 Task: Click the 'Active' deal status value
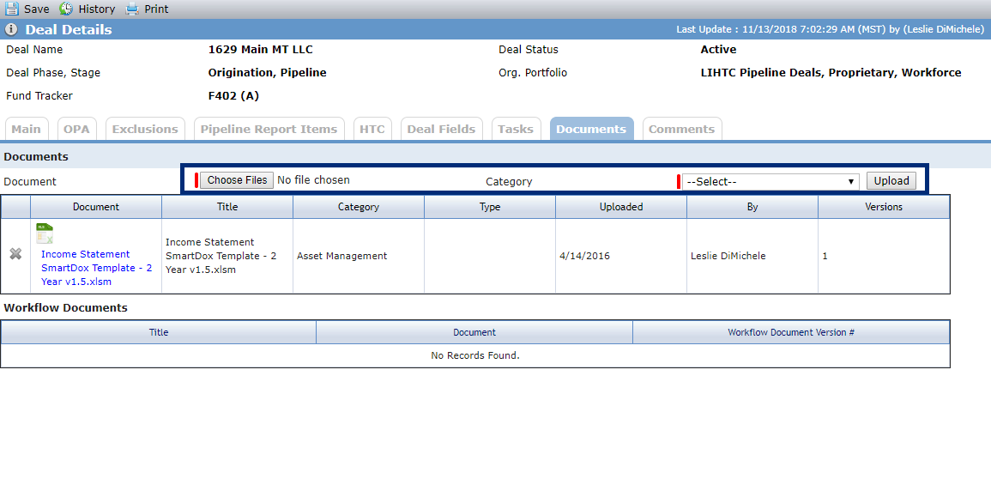[719, 49]
